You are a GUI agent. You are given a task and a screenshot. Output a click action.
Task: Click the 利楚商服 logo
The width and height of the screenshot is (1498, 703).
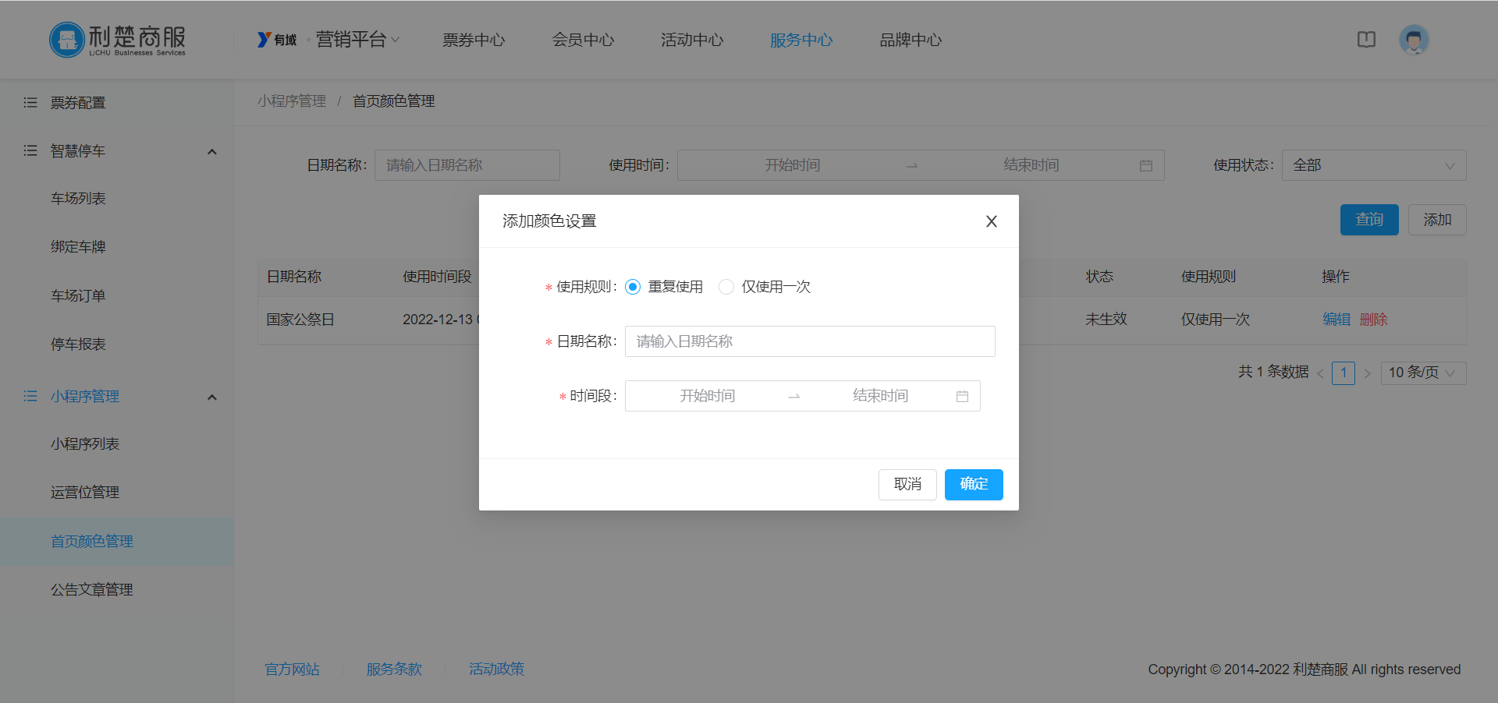(118, 40)
